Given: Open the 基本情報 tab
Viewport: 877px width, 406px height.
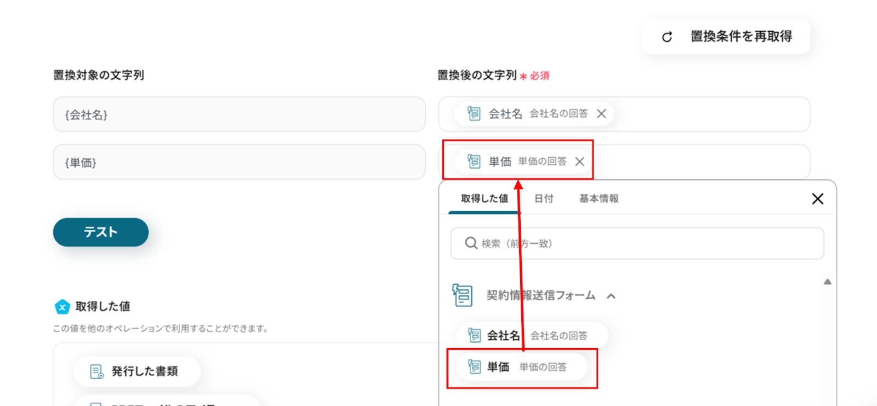Looking at the screenshot, I should click(x=599, y=199).
